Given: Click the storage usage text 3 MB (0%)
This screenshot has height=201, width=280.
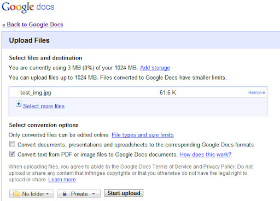Looking at the screenshot, I should coord(81,68).
